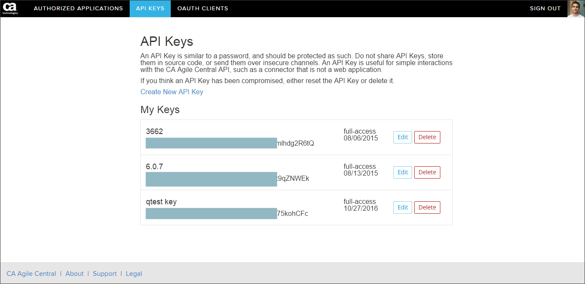Edit the 6.0.7 API key

[x=403, y=172]
